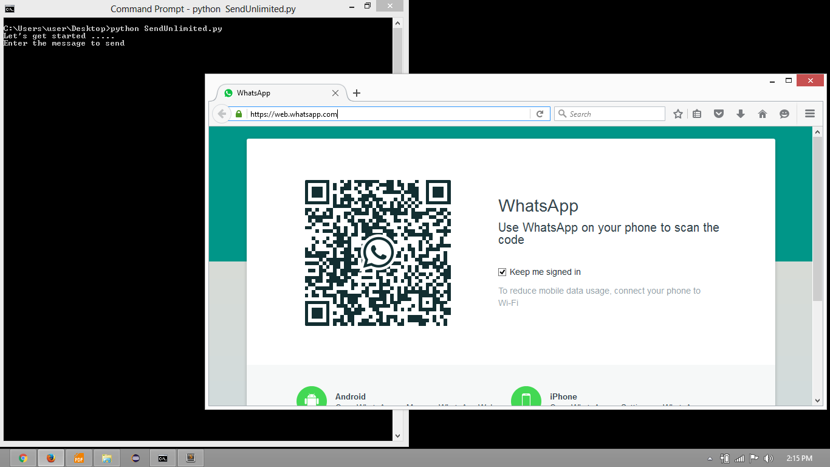Click WhatsApp logo in QR code center

(378, 253)
